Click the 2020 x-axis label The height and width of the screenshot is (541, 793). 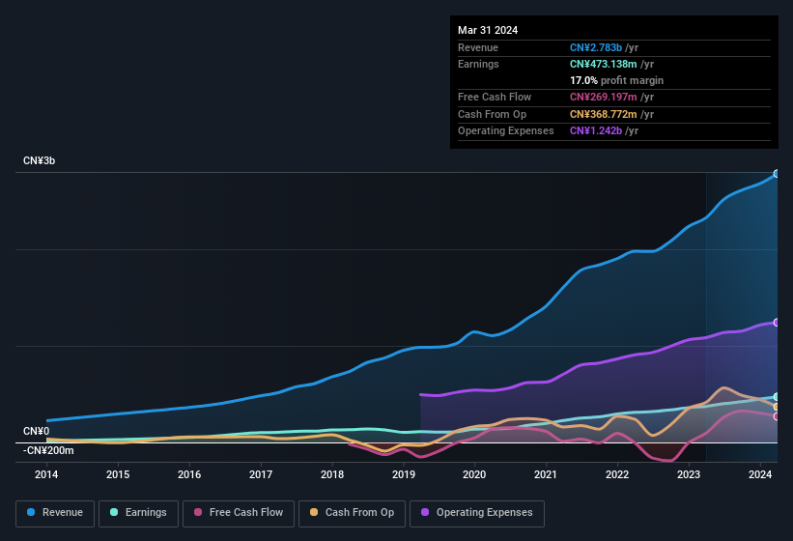point(474,474)
